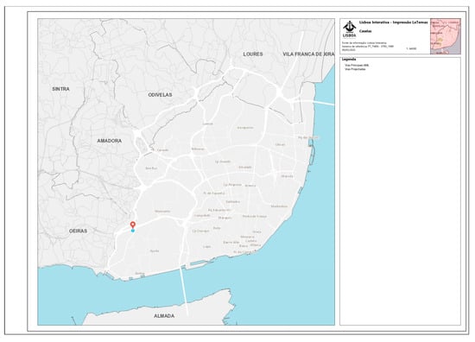Click the Benfica neighborhood label
Image resolution: width=475 pixels, height=342 pixels.
198,149
